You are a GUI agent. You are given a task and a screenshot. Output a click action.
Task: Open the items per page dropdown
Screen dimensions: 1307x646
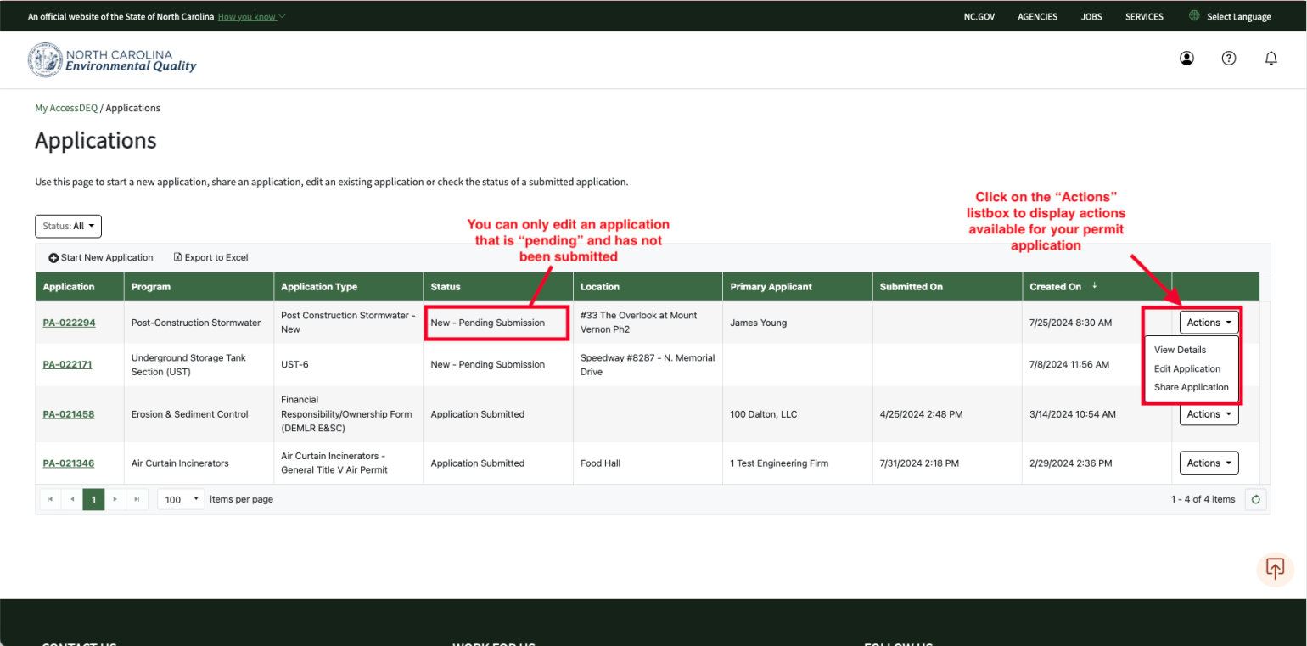tap(180, 499)
